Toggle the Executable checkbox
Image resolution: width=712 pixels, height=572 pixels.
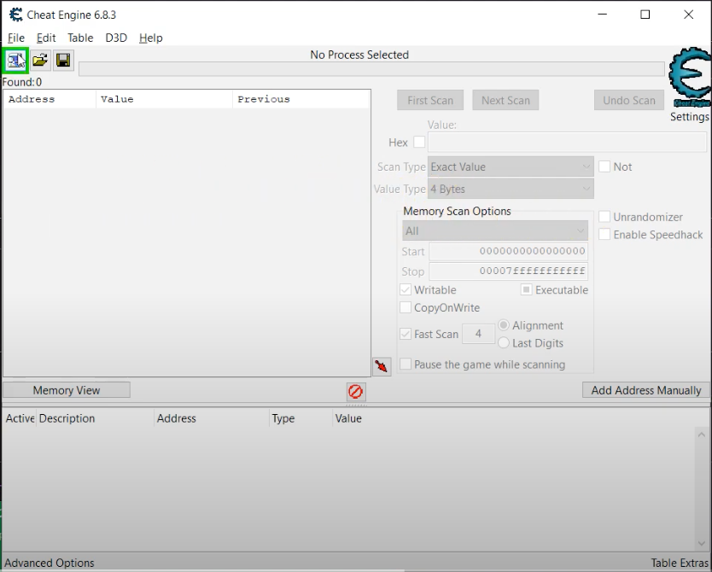[526, 289]
